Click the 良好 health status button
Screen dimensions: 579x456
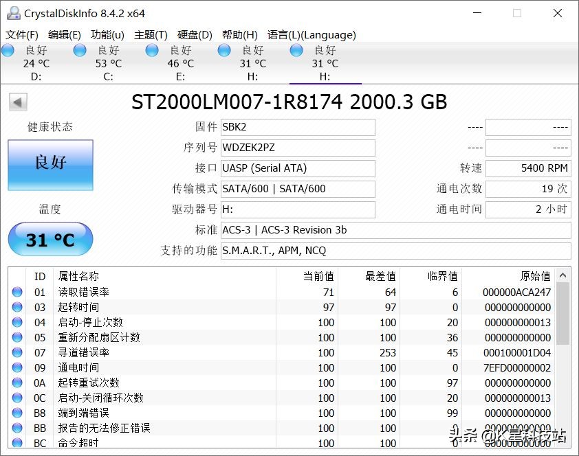pos(50,165)
